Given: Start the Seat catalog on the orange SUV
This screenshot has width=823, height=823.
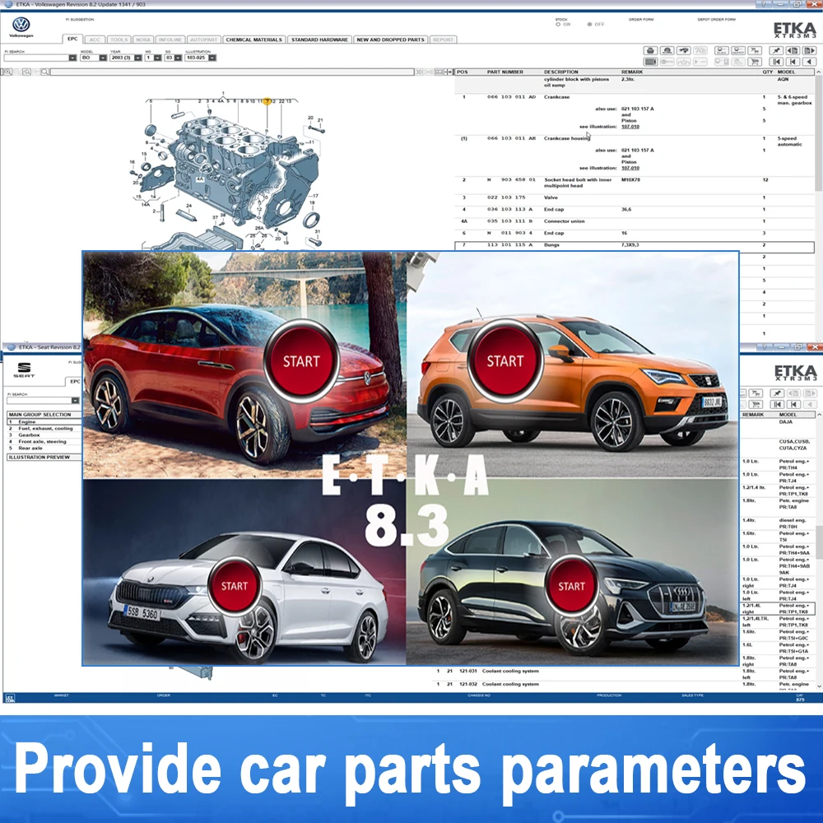Looking at the screenshot, I should click(x=505, y=360).
